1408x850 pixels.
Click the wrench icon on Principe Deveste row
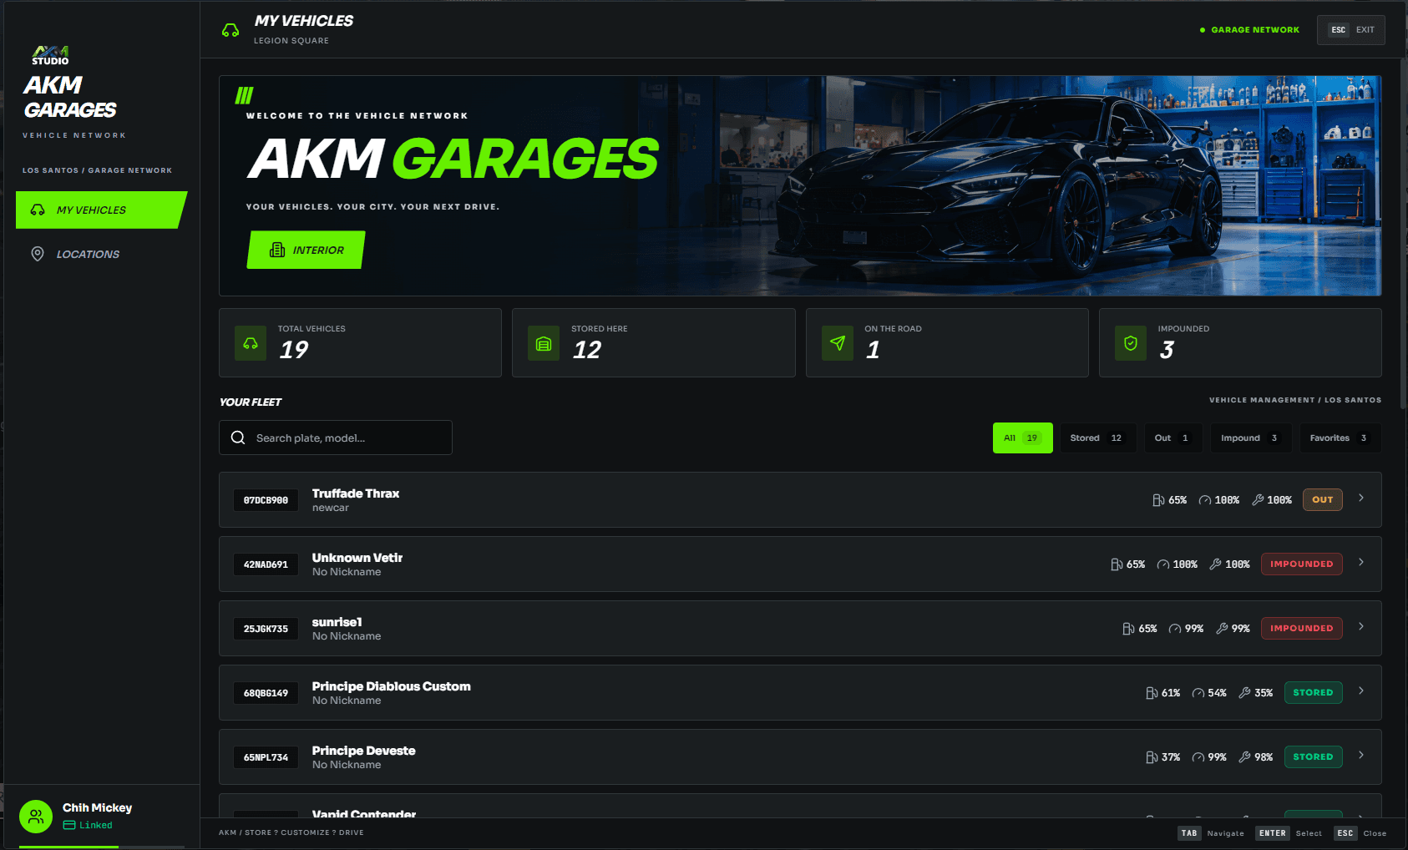pos(1244,757)
